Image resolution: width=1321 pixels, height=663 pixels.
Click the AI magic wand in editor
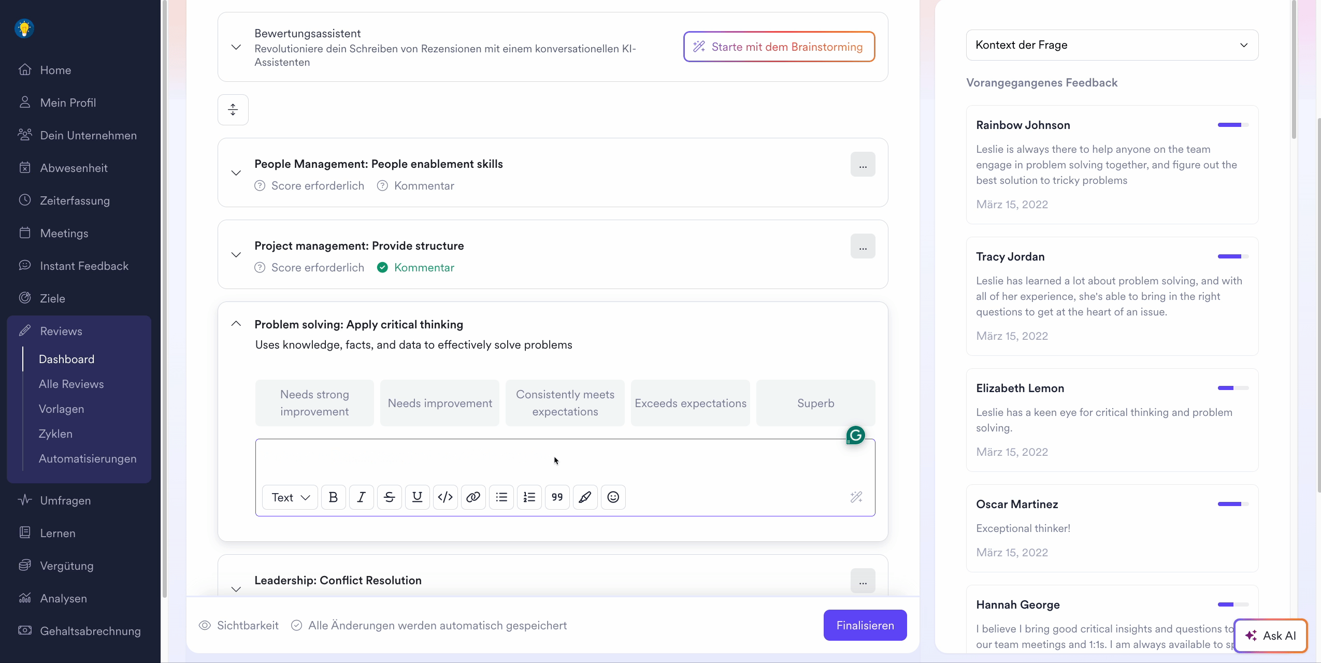(856, 497)
